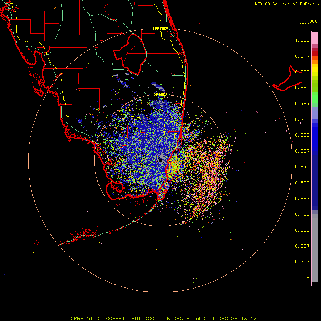The height and width of the screenshot is (321, 321).
Task: Click the 0.520 legend value
Action: [x=302, y=183]
